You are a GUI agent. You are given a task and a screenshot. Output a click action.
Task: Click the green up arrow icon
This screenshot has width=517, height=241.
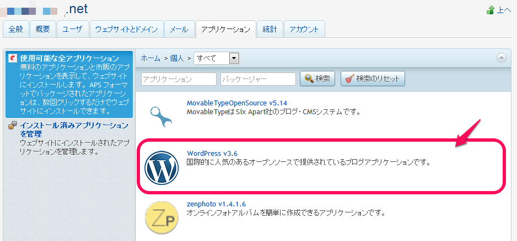pyautogui.click(x=491, y=10)
